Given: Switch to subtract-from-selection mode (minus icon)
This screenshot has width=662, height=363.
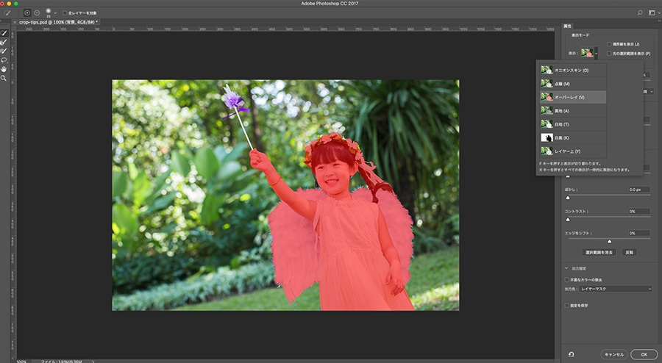Looking at the screenshot, I should [x=37, y=13].
